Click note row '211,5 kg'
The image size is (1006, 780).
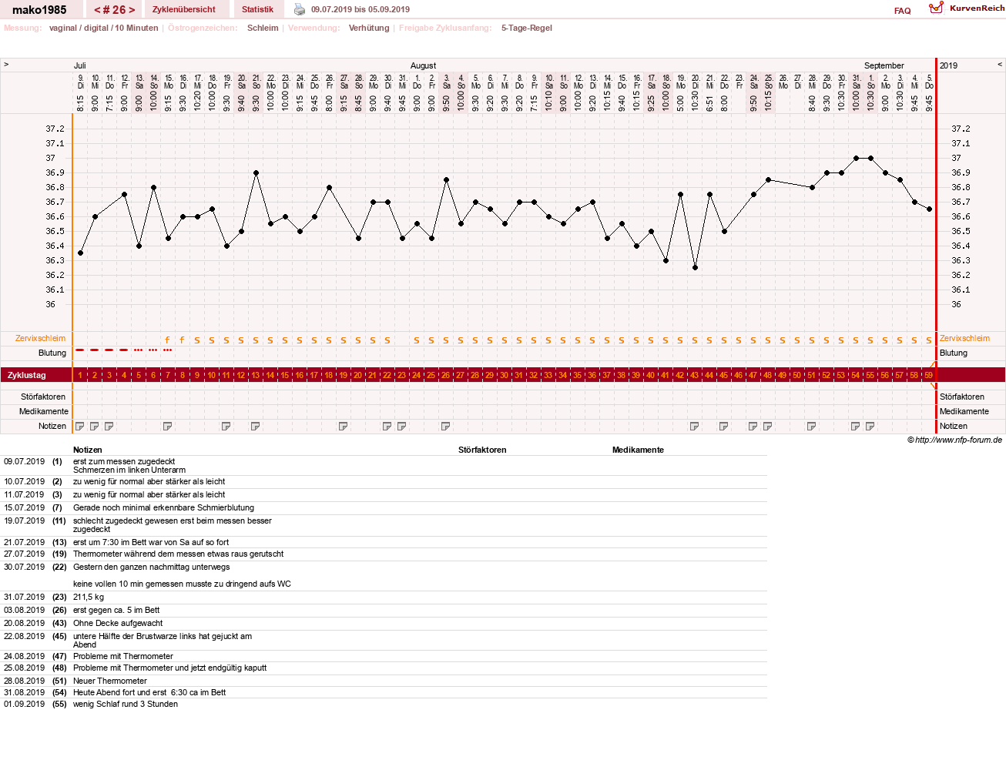pyautogui.click(x=89, y=597)
